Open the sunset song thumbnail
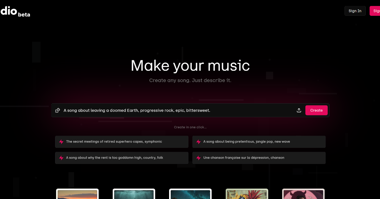380x199 pixels. point(77,194)
